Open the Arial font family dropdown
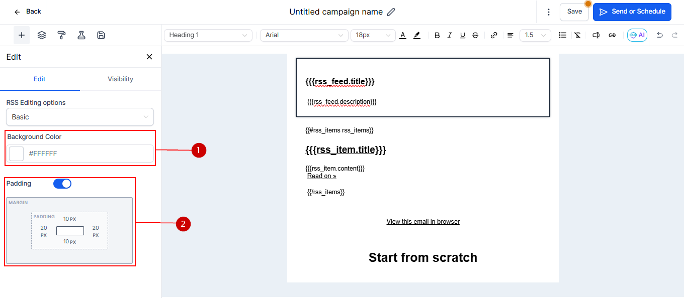 click(x=304, y=35)
